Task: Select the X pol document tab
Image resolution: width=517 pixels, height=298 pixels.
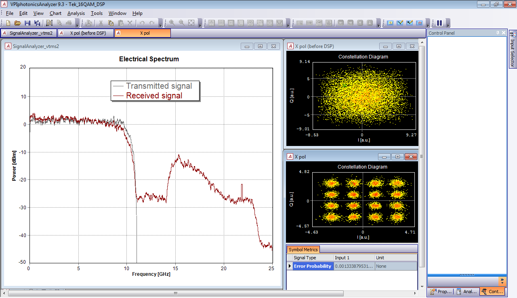Action: tap(143, 33)
